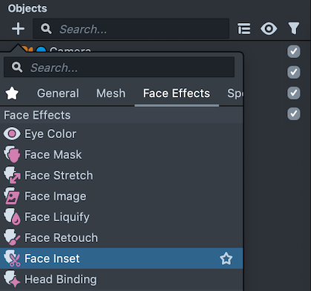Click the popup's object search field
Screen dimensions: 311x291
click(x=119, y=68)
